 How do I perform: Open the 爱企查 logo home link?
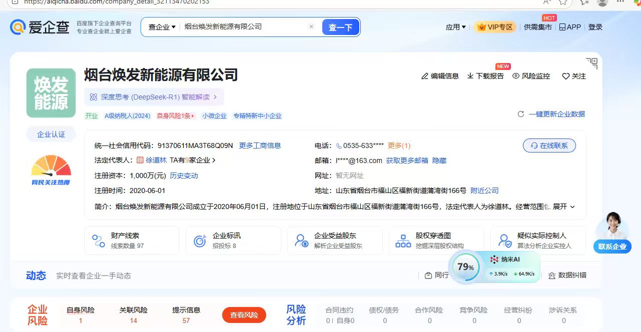click(x=40, y=27)
